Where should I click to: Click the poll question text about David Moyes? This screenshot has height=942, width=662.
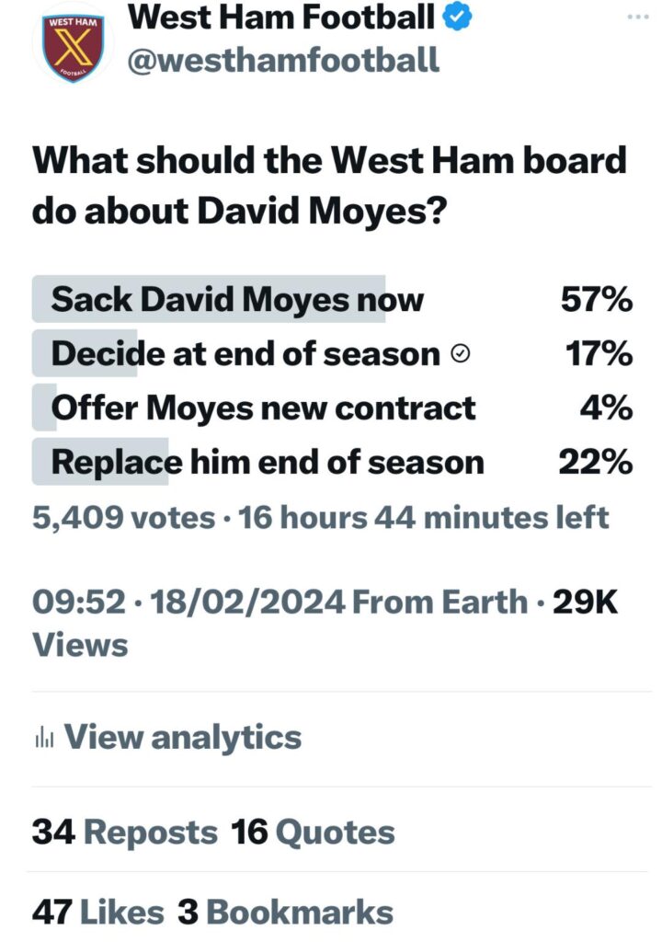click(x=329, y=186)
